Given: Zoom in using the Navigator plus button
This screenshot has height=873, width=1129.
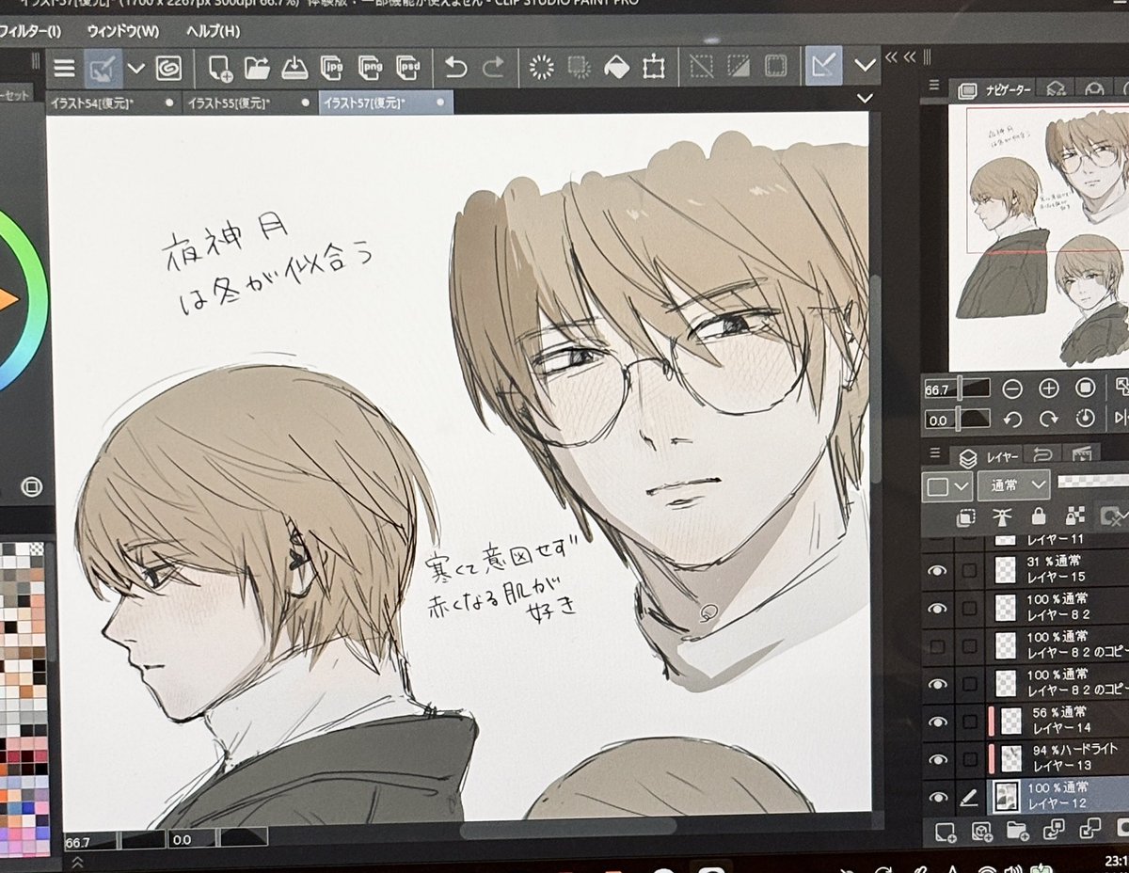Looking at the screenshot, I should (x=1047, y=387).
